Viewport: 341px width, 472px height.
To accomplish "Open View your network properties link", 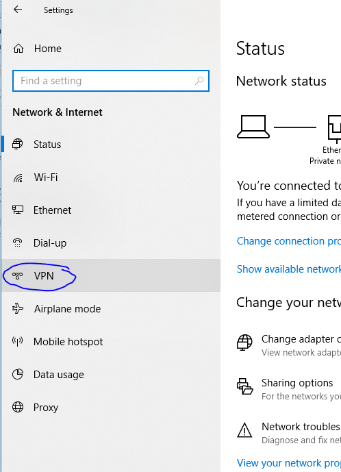I will pos(289,462).
